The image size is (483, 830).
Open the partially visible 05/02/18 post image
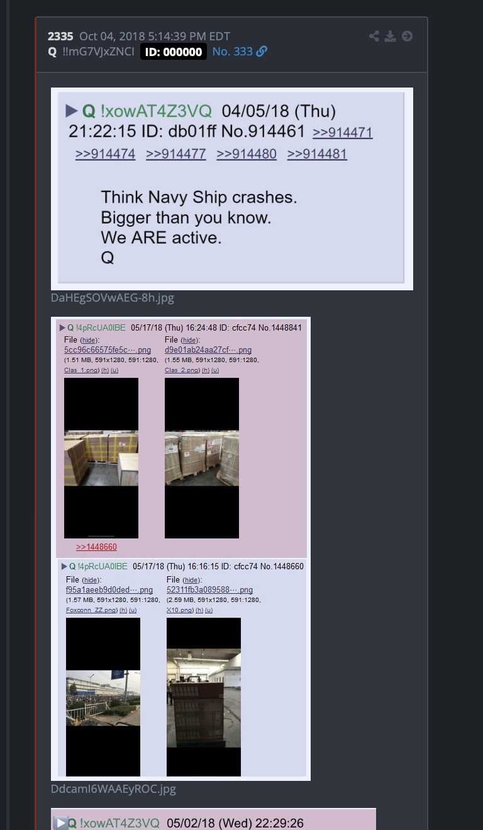click(213, 819)
